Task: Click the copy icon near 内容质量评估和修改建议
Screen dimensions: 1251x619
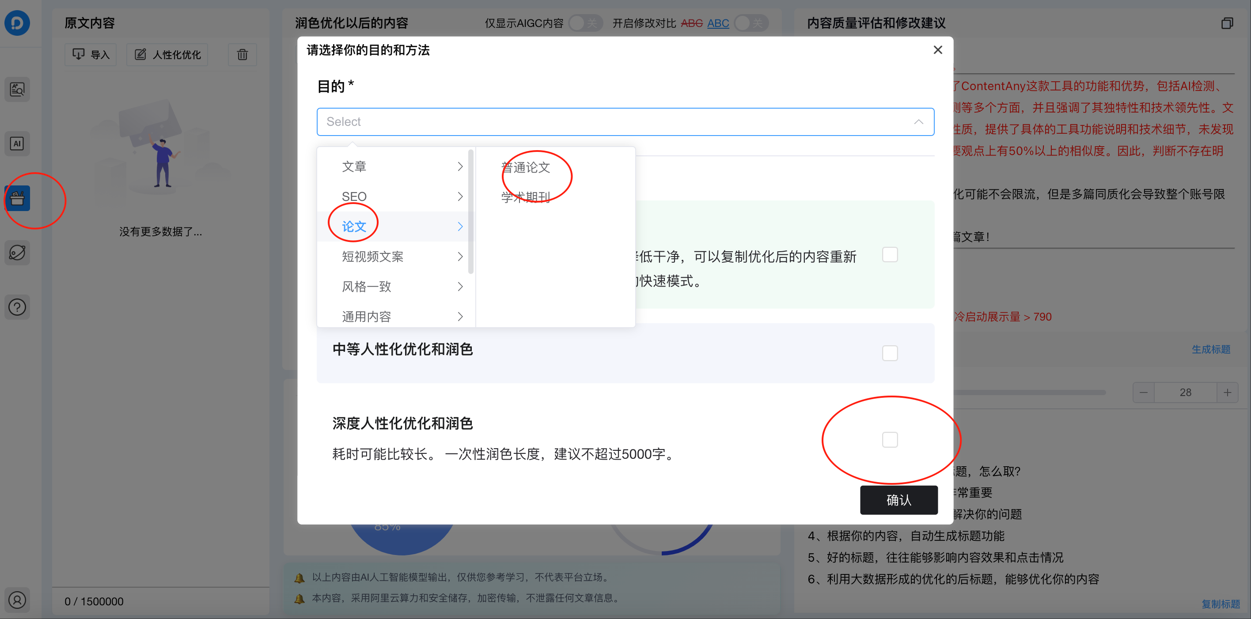Action: pyautogui.click(x=1227, y=23)
